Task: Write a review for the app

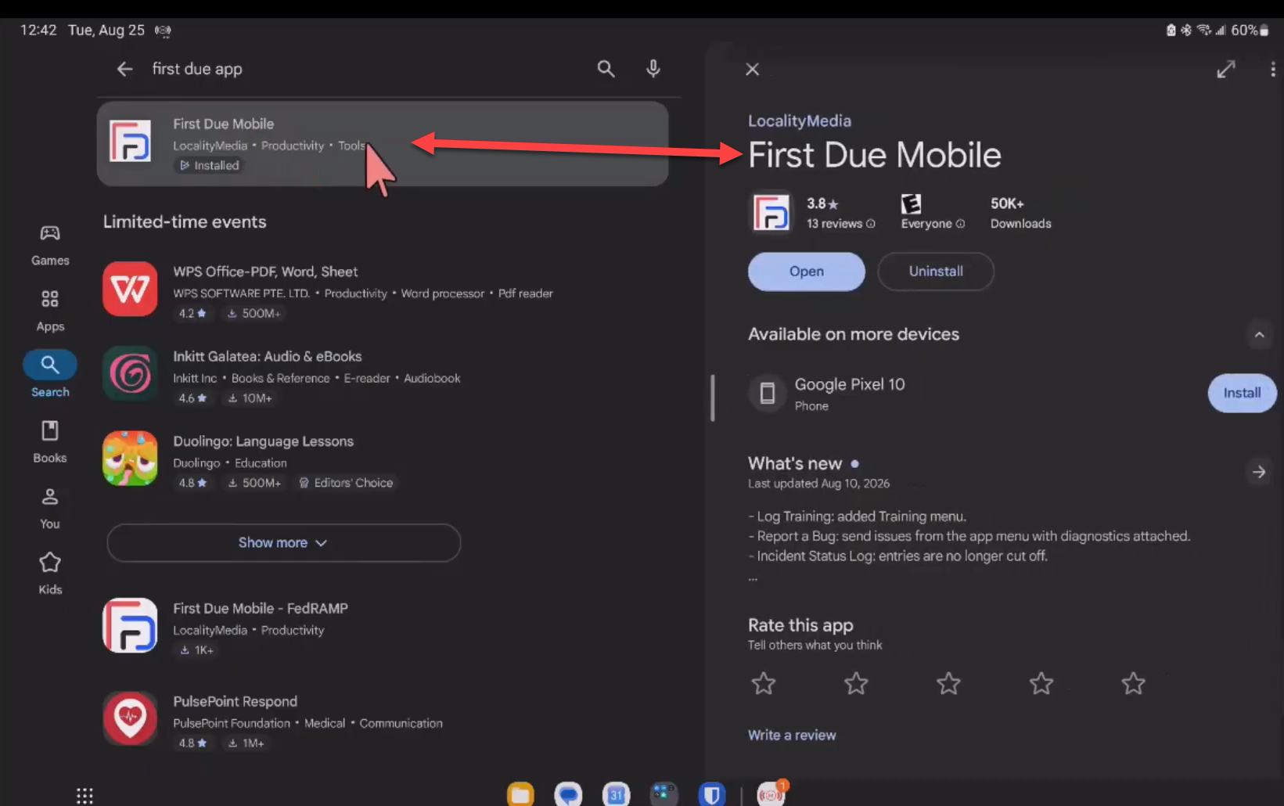Action: coord(792,735)
